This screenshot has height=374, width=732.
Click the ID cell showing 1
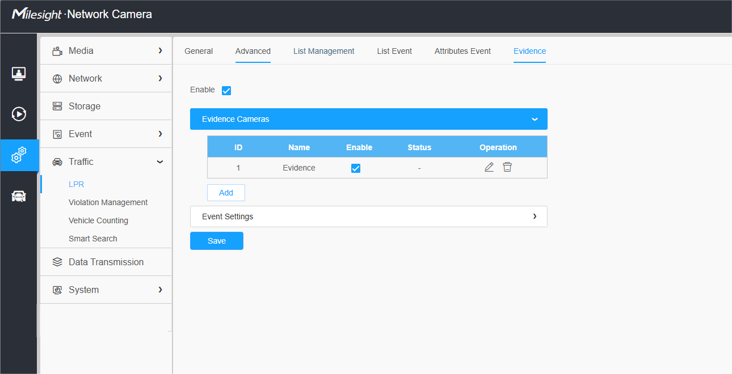(238, 168)
